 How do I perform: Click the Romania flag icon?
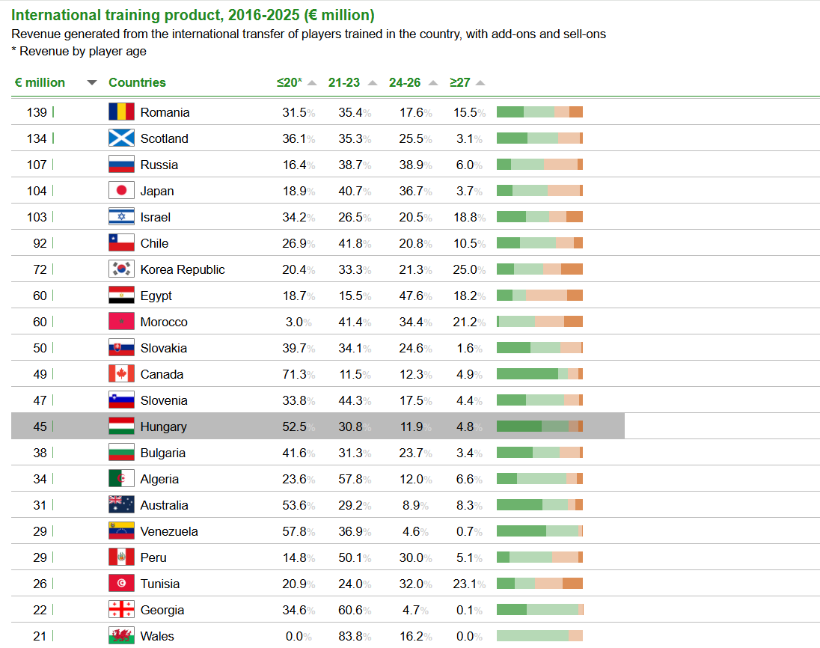click(x=121, y=112)
